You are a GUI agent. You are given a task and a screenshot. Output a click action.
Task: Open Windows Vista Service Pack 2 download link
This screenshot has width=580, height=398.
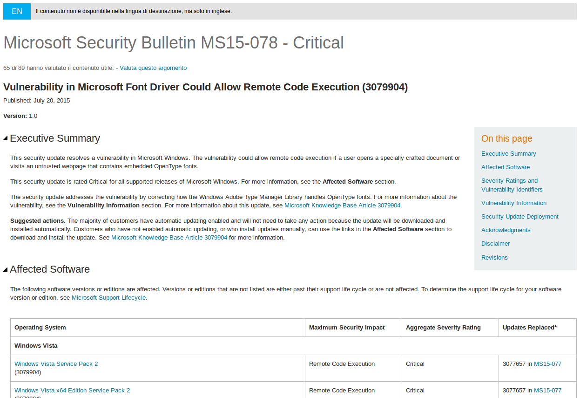[x=56, y=364]
